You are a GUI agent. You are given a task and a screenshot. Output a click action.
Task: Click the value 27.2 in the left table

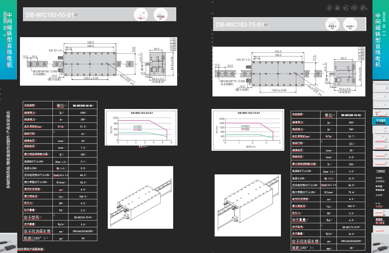pos(83,126)
